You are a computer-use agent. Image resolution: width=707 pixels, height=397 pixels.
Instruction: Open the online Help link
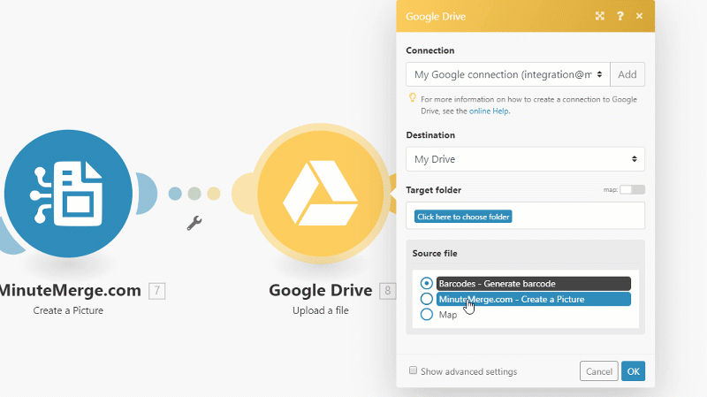click(x=488, y=111)
